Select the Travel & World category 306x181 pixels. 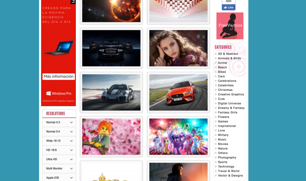228,171
